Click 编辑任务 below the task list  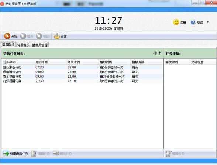[x=41, y=154]
